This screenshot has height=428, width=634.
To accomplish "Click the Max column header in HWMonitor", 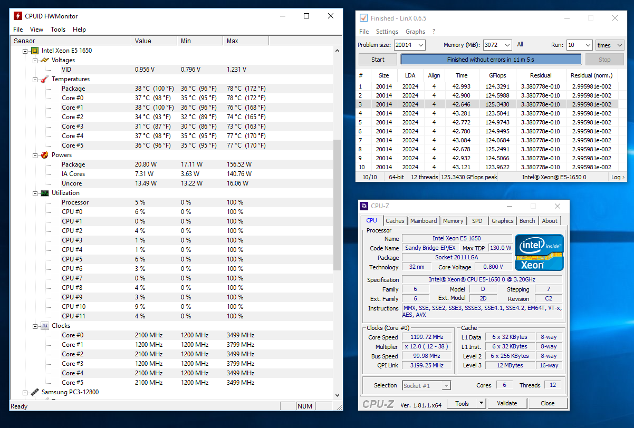I will pos(246,41).
